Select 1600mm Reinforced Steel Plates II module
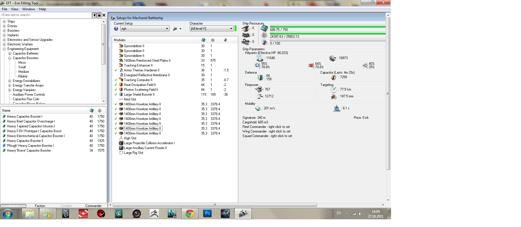The width and height of the screenshot is (521, 227). click(147, 61)
